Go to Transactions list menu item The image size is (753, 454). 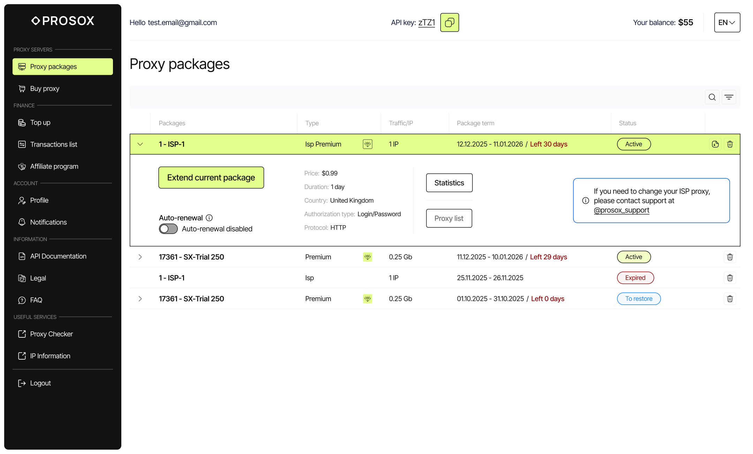click(x=54, y=144)
